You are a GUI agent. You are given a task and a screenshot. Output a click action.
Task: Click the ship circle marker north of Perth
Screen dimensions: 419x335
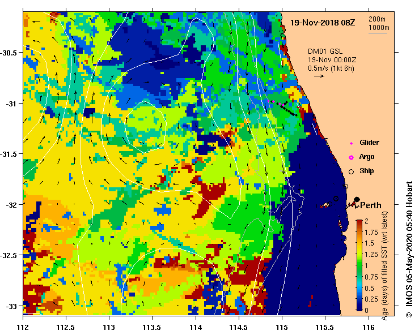pyautogui.click(x=345, y=186)
